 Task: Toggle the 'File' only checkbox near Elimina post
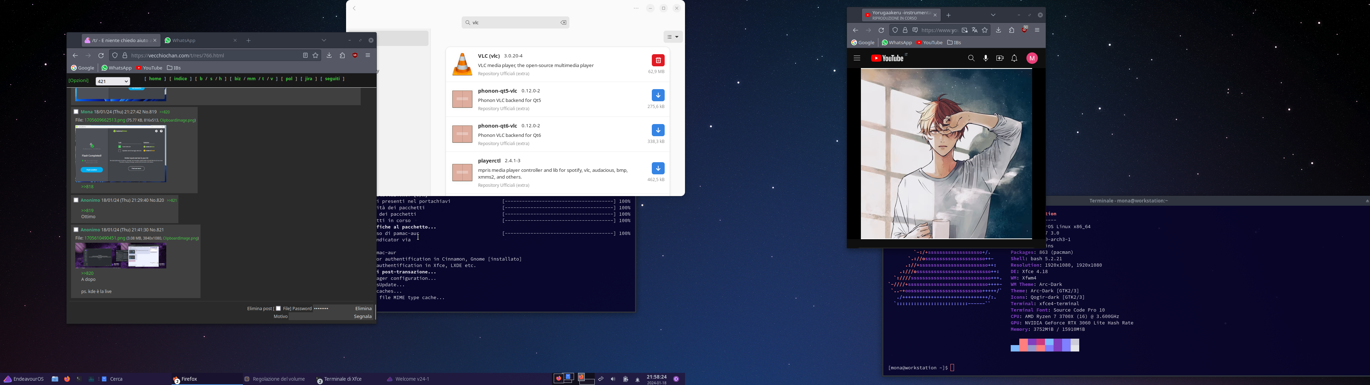[x=278, y=308]
